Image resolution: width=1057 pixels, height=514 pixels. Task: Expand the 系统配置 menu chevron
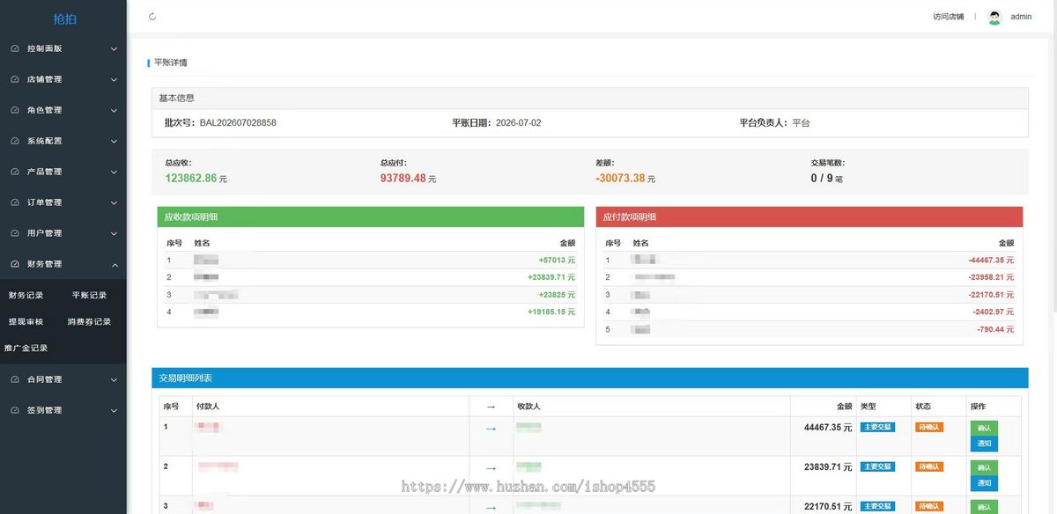tap(114, 142)
